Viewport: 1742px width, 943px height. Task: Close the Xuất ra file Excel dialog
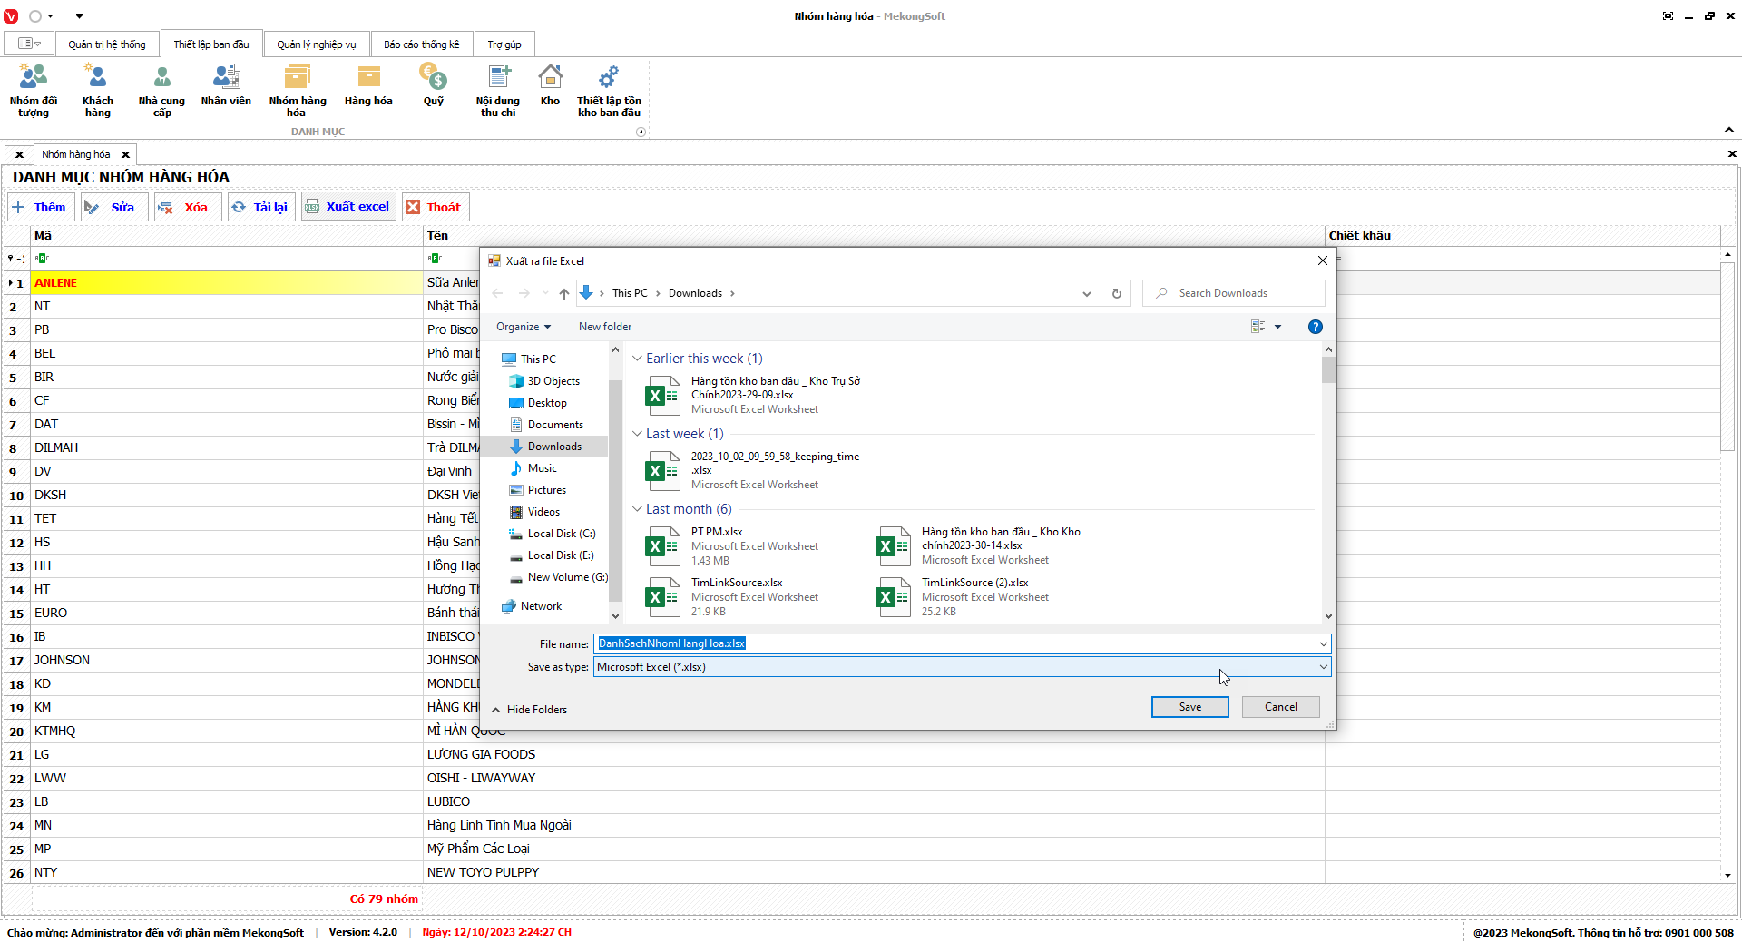click(x=1323, y=260)
